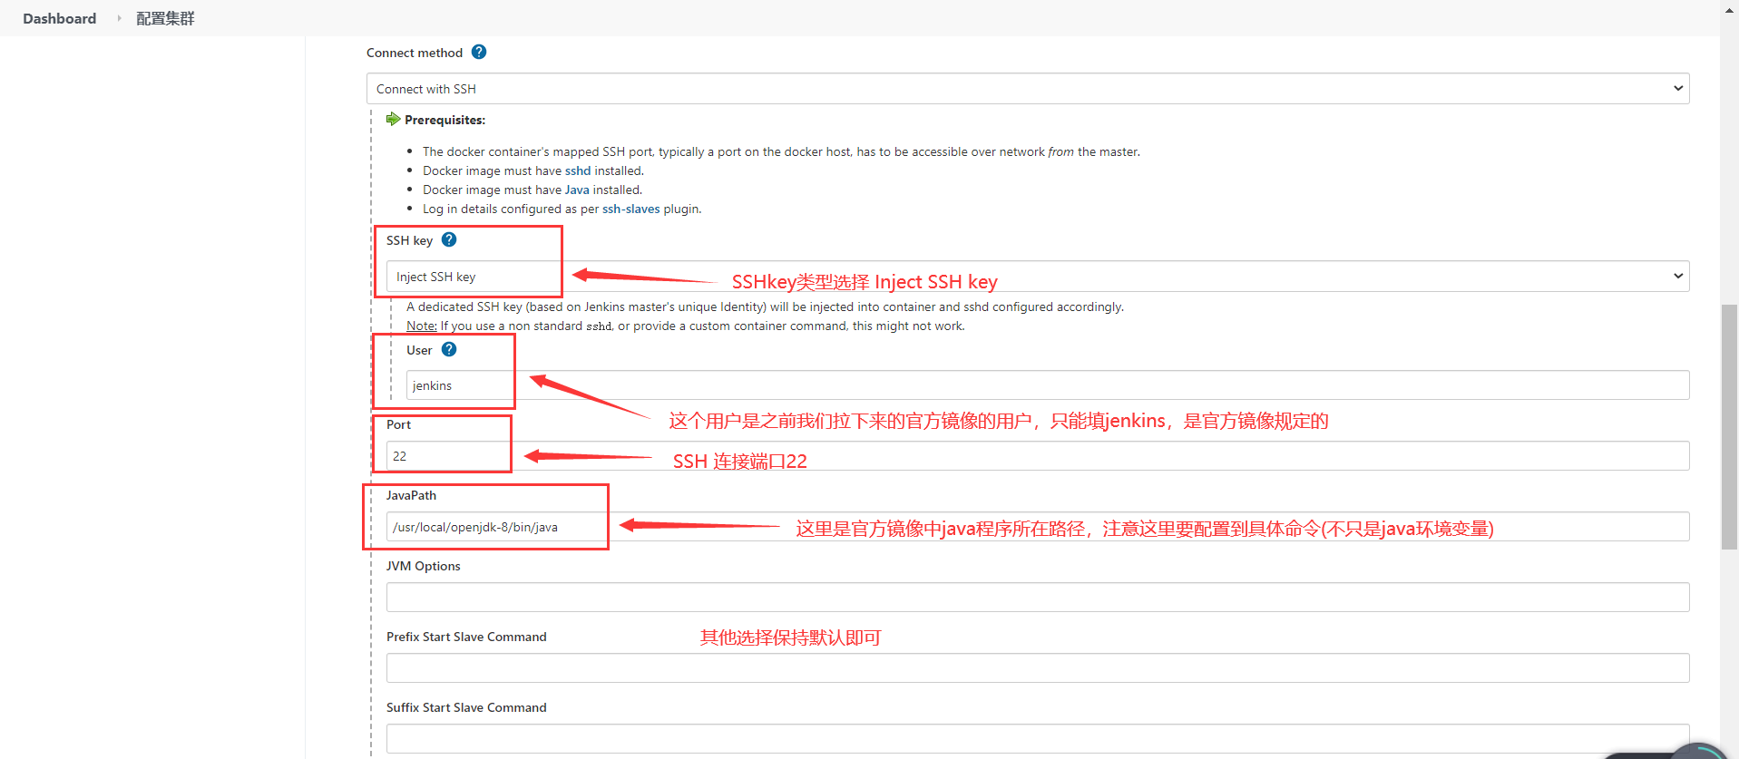Open the ssh-slaves plugin link
Image resolution: width=1739 pixels, height=759 pixels.
coord(630,209)
